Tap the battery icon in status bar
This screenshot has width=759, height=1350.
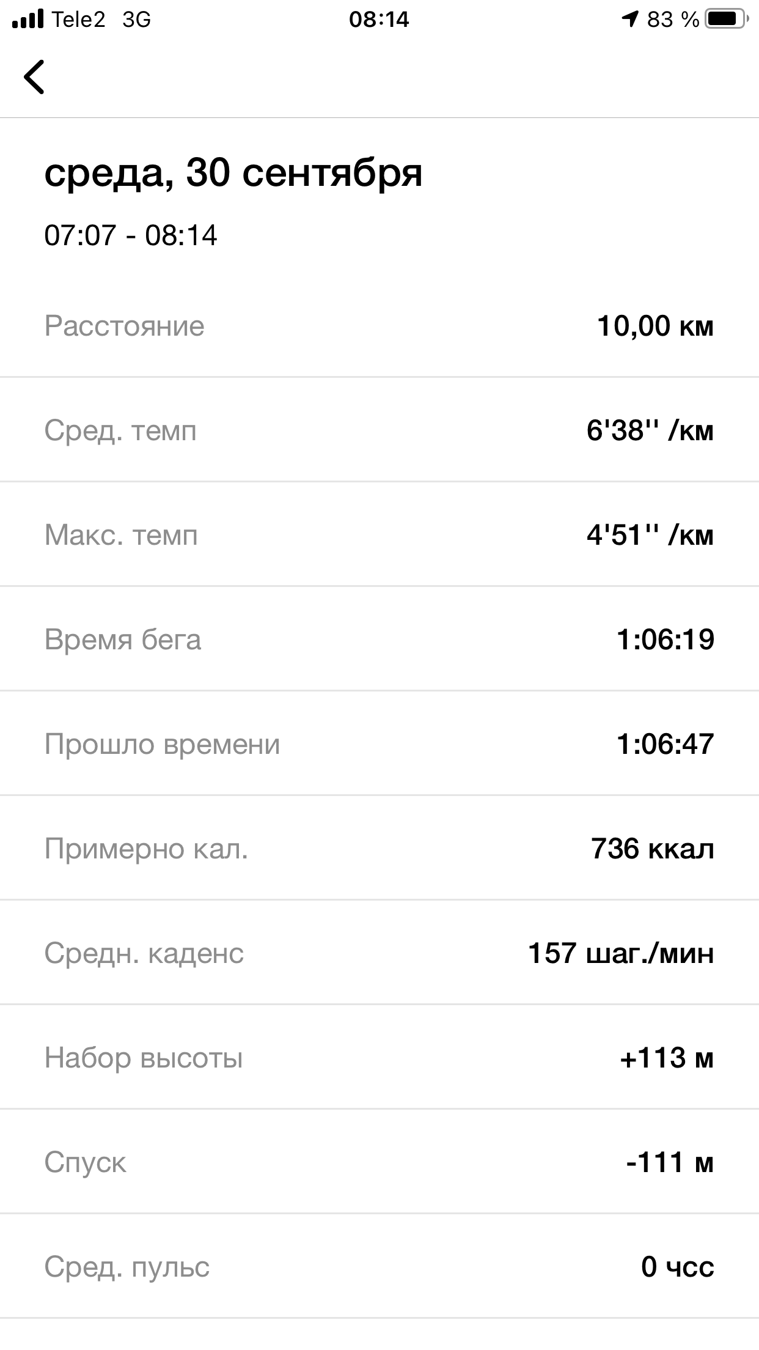(725, 20)
